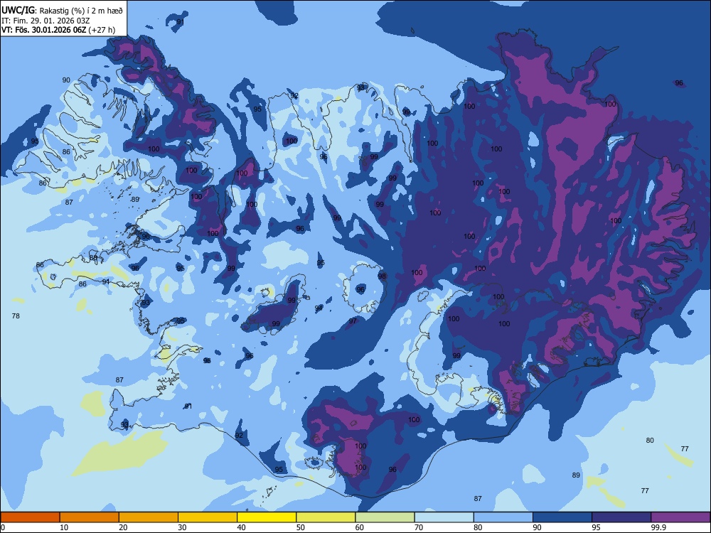
Task: Select the 10–20 dark orange legend swatch
Action: (90, 517)
